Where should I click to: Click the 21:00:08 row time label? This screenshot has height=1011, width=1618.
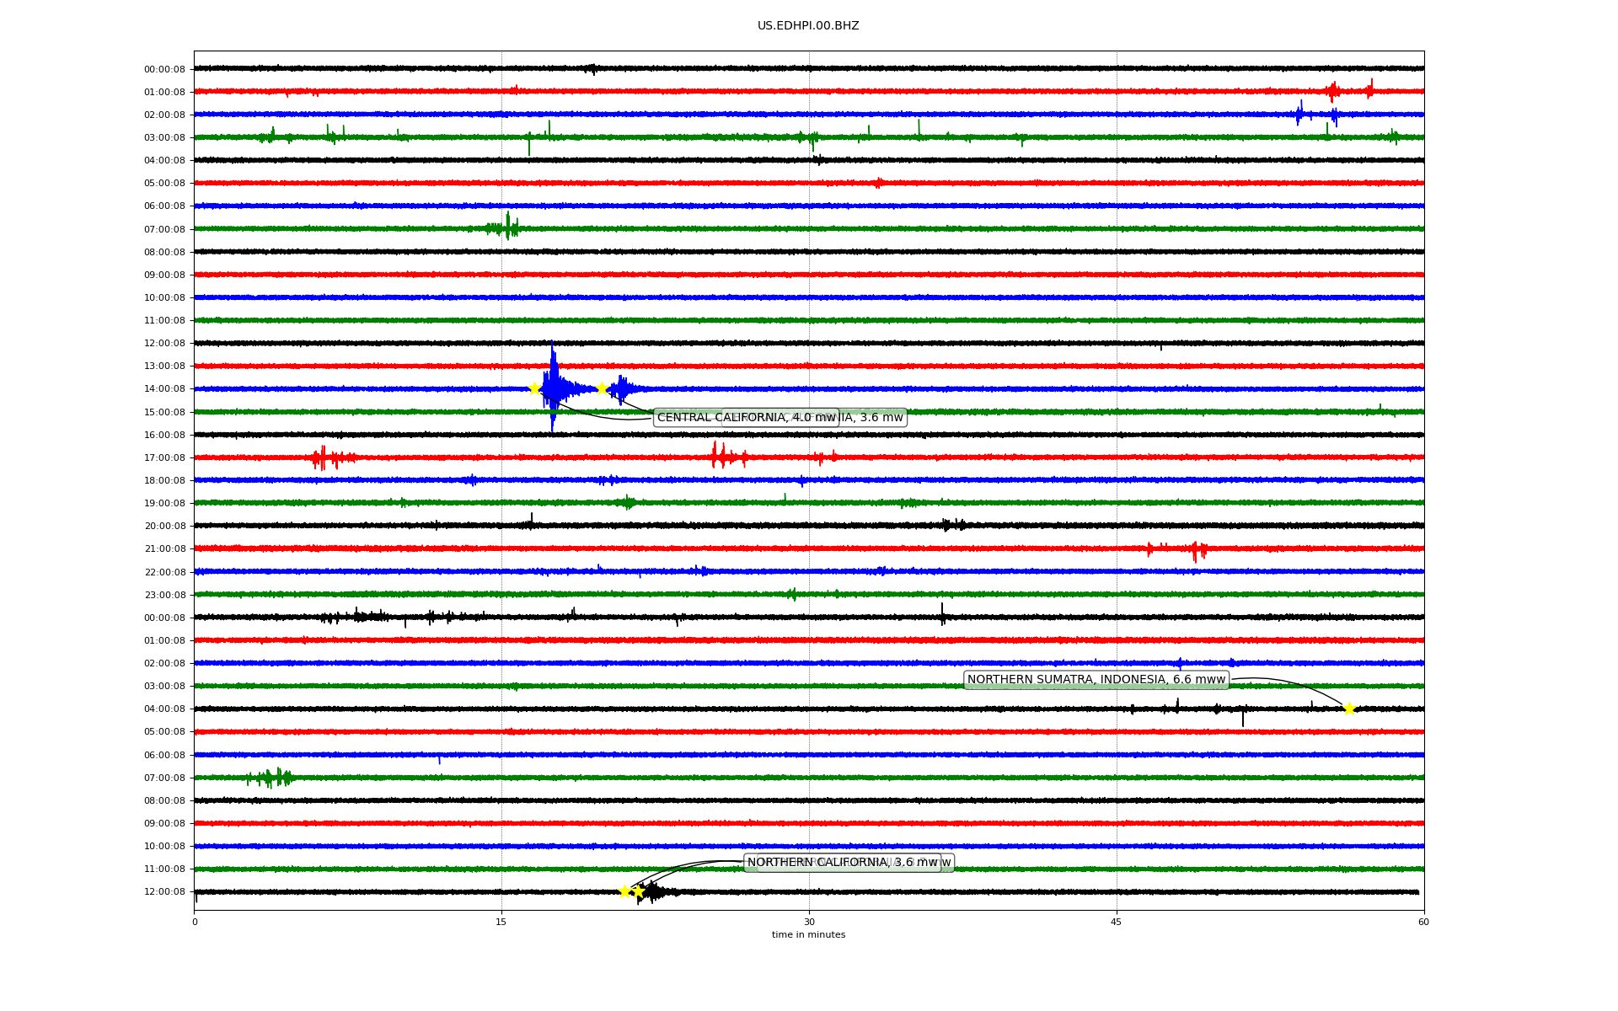click(x=164, y=549)
